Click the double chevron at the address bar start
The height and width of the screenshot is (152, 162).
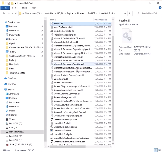[x=23, y=13]
